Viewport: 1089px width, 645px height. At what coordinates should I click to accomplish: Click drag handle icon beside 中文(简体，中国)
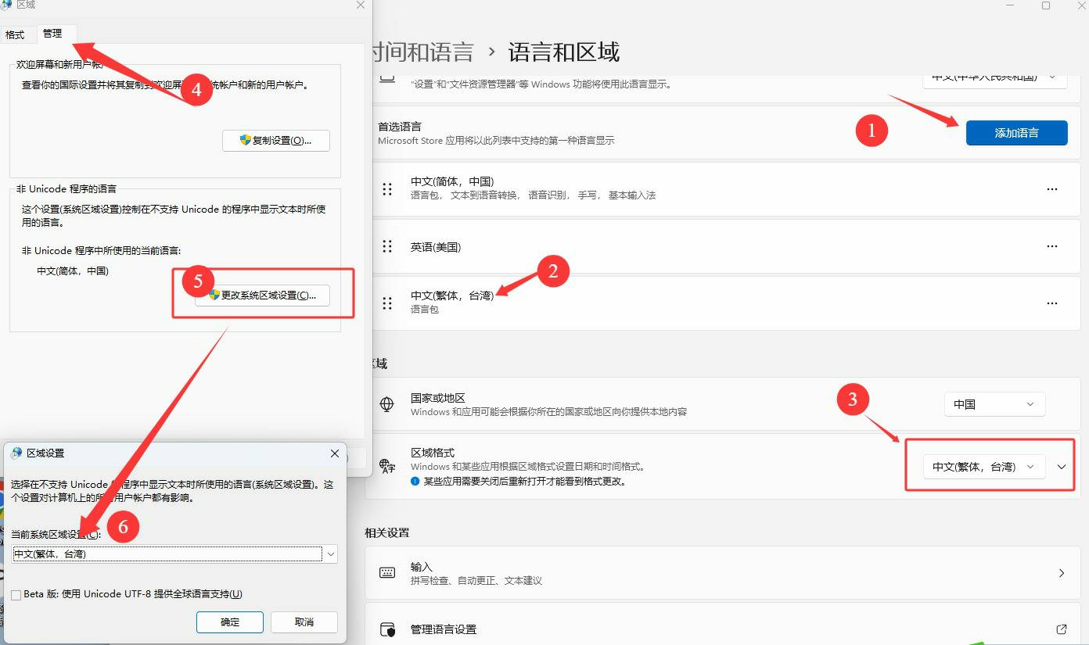coord(386,189)
